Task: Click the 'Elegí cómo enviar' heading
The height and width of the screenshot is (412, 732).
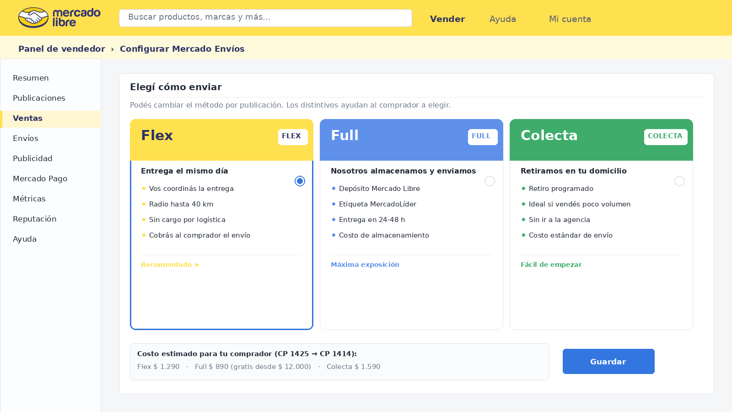Action: [176, 87]
